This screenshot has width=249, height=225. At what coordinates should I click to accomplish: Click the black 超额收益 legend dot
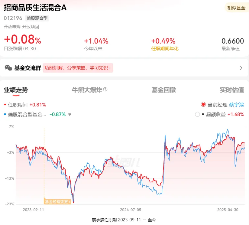203,114
